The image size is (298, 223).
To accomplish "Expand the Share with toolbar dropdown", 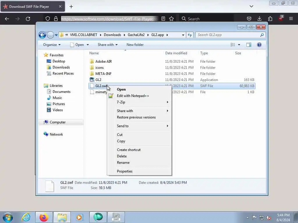I will point(108,45).
